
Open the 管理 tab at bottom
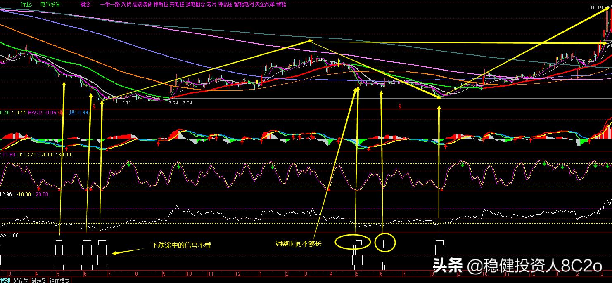click(x=5, y=281)
